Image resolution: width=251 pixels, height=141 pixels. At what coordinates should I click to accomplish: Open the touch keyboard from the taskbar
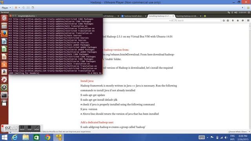(202, 137)
